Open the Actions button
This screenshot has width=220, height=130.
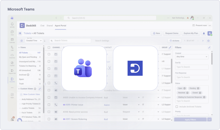point(174,41)
